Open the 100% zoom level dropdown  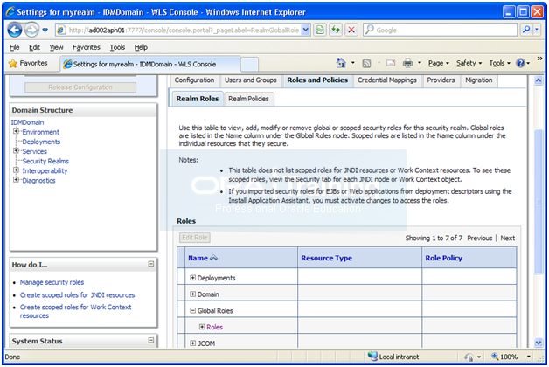529,357
